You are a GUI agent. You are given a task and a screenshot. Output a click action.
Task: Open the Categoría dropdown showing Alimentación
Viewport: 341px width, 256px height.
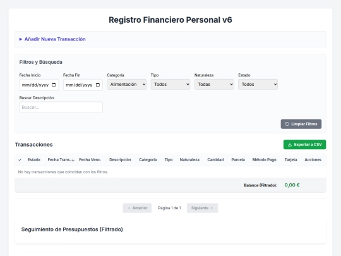click(x=126, y=85)
